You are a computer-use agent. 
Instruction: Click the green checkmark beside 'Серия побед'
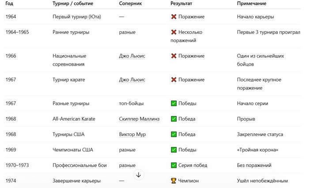(174, 165)
